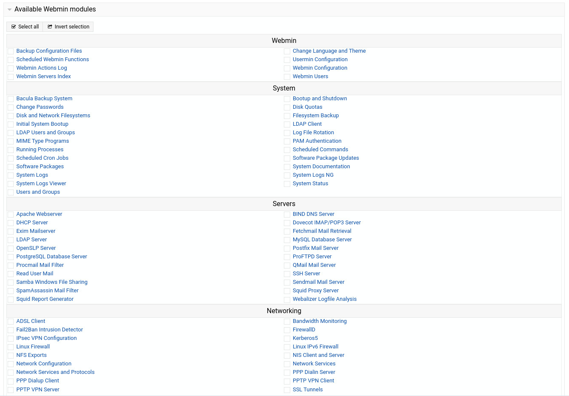569x396 pixels.
Task: Open the PPP Dialin Server link
Action: tap(314, 372)
